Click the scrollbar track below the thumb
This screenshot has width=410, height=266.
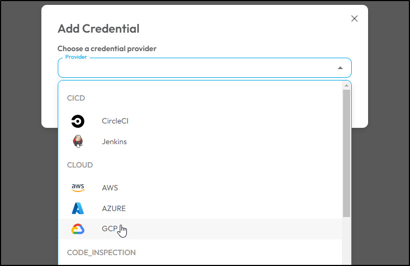pyautogui.click(x=346, y=241)
